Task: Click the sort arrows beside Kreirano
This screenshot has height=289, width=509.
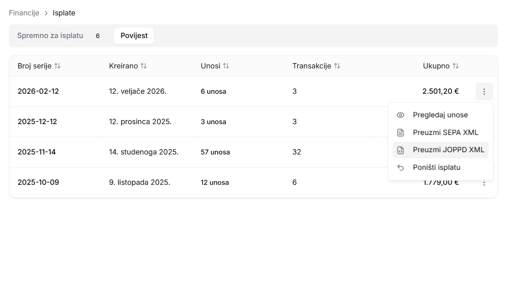Action: 143,66
